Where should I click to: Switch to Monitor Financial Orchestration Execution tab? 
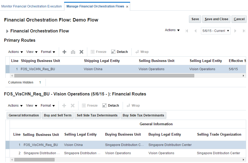[x=32, y=6]
